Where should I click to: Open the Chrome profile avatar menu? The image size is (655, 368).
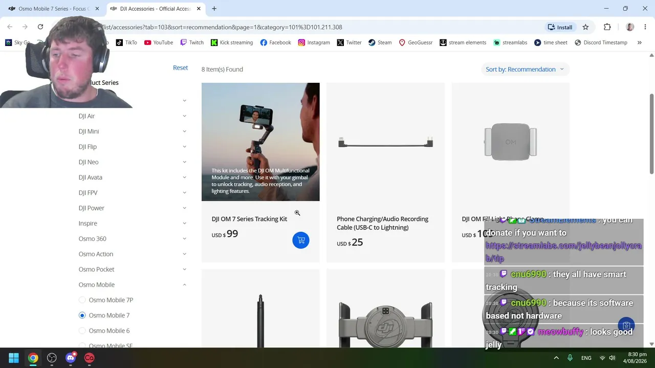point(630,27)
